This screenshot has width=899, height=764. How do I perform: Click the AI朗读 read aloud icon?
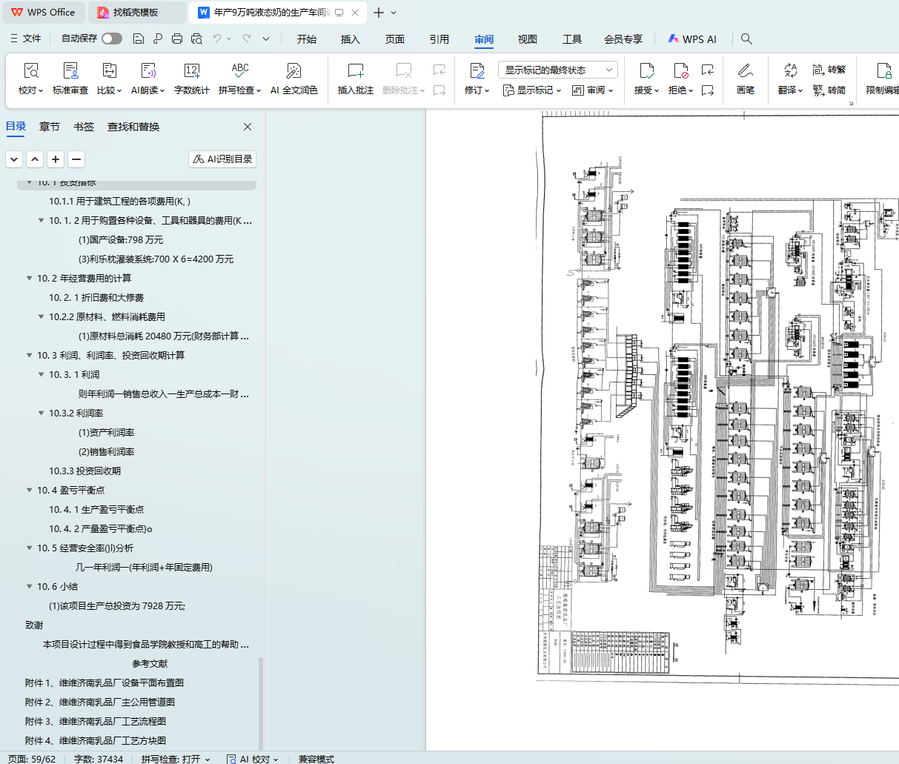148,71
